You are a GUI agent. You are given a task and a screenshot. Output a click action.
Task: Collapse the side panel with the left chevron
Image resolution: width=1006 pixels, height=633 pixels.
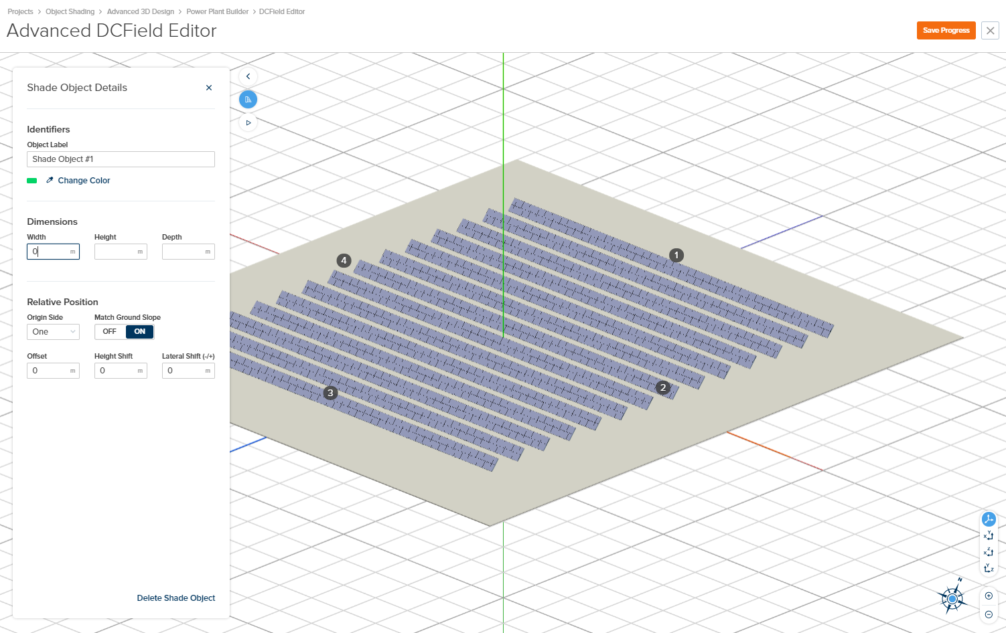(248, 76)
